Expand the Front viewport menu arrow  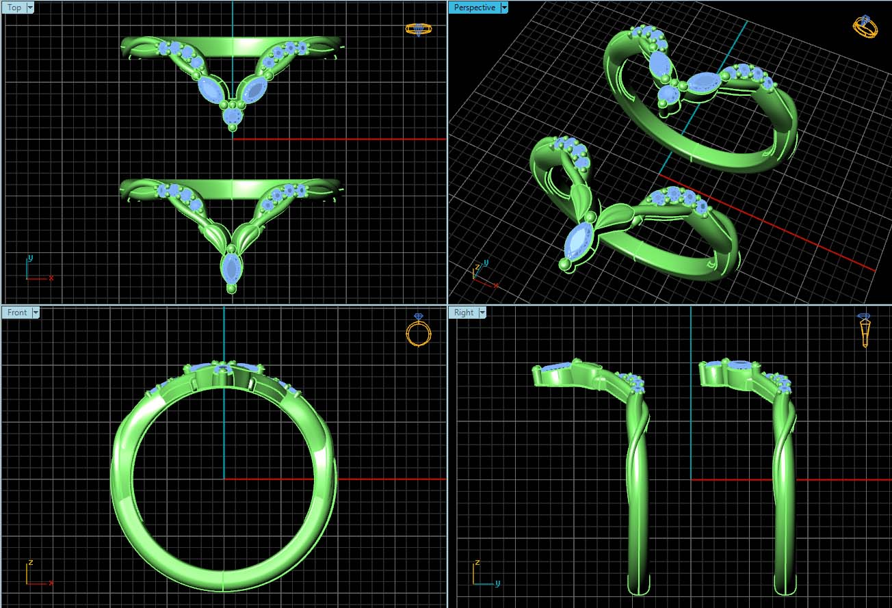(36, 313)
